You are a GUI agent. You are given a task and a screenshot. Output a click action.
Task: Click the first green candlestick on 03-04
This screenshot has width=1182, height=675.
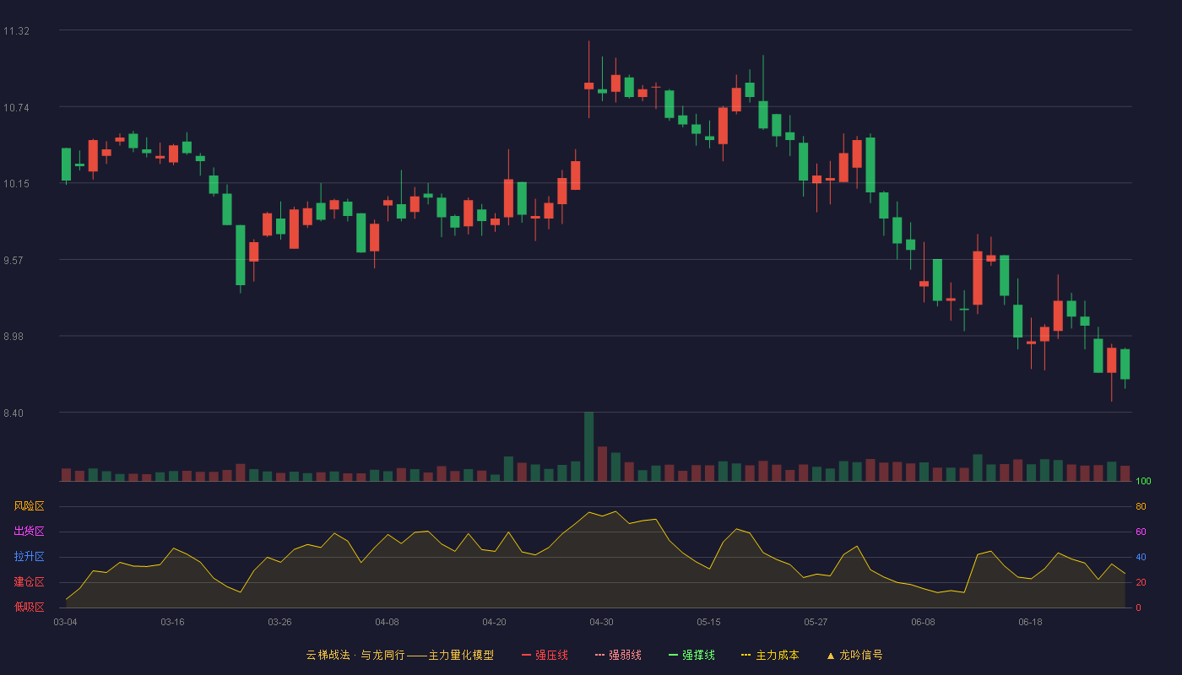click(x=66, y=165)
